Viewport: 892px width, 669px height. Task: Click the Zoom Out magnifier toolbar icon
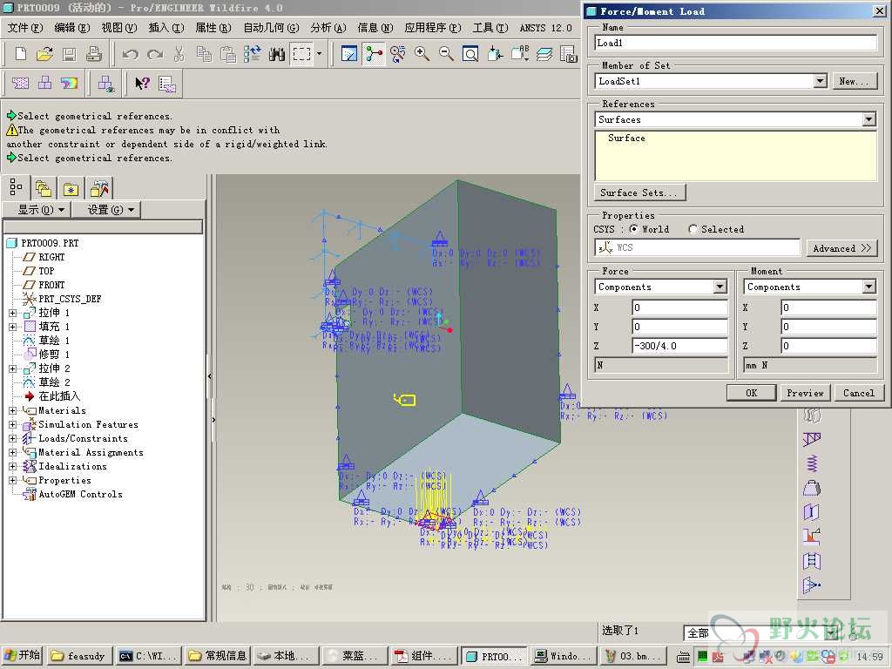tap(446, 54)
